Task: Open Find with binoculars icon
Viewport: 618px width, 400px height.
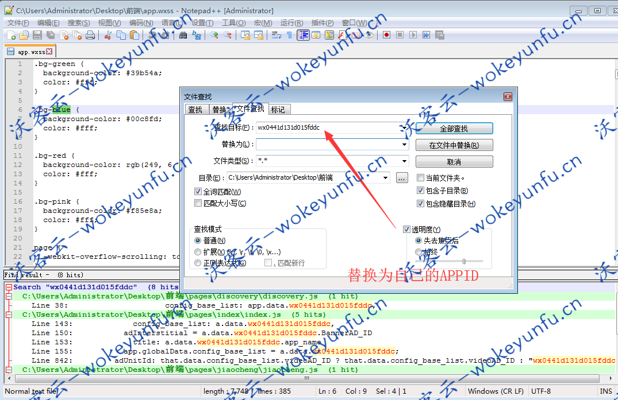Action: 183,36
